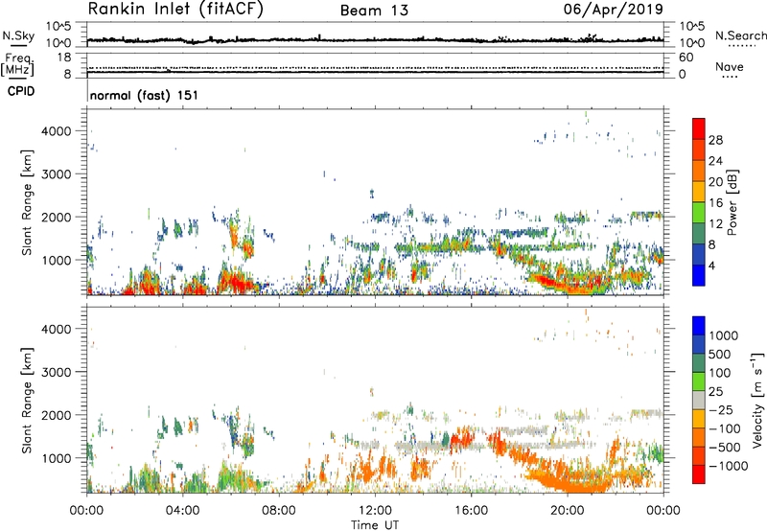767x531 pixels.
Task: Select the 20:00 time tick label
Action: click(x=568, y=511)
